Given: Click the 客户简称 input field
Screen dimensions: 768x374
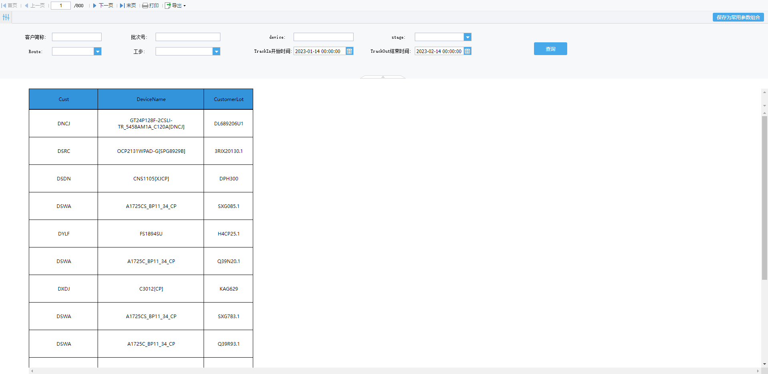Looking at the screenshot, I should coord(77,37).
